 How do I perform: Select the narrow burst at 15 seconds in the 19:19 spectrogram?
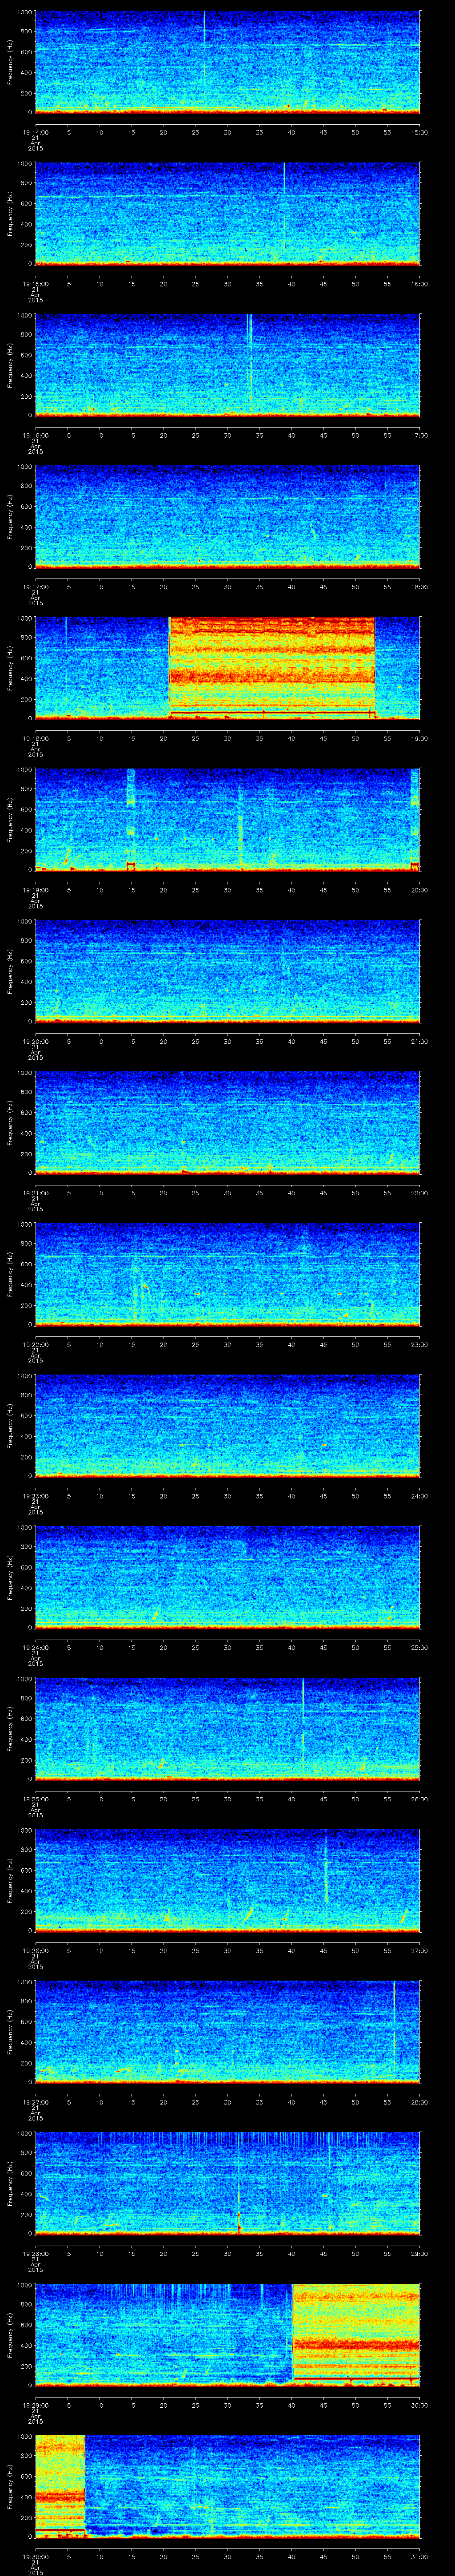(x=130, y=815)
